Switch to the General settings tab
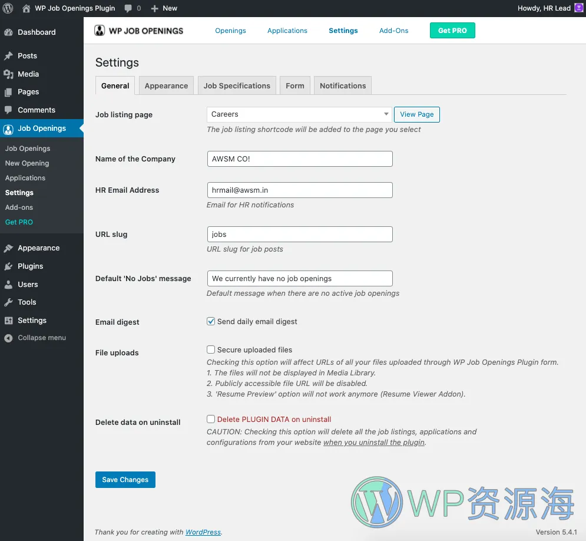586x541 pixels. (x=115, y=85)
